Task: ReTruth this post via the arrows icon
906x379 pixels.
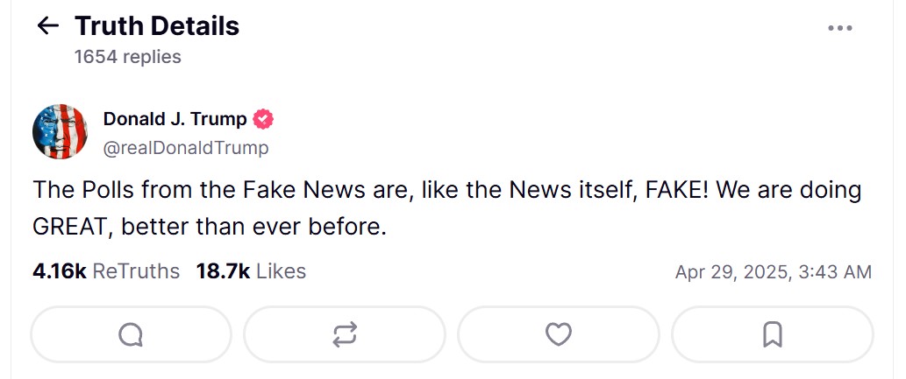Action: click(x=345, y=333)
